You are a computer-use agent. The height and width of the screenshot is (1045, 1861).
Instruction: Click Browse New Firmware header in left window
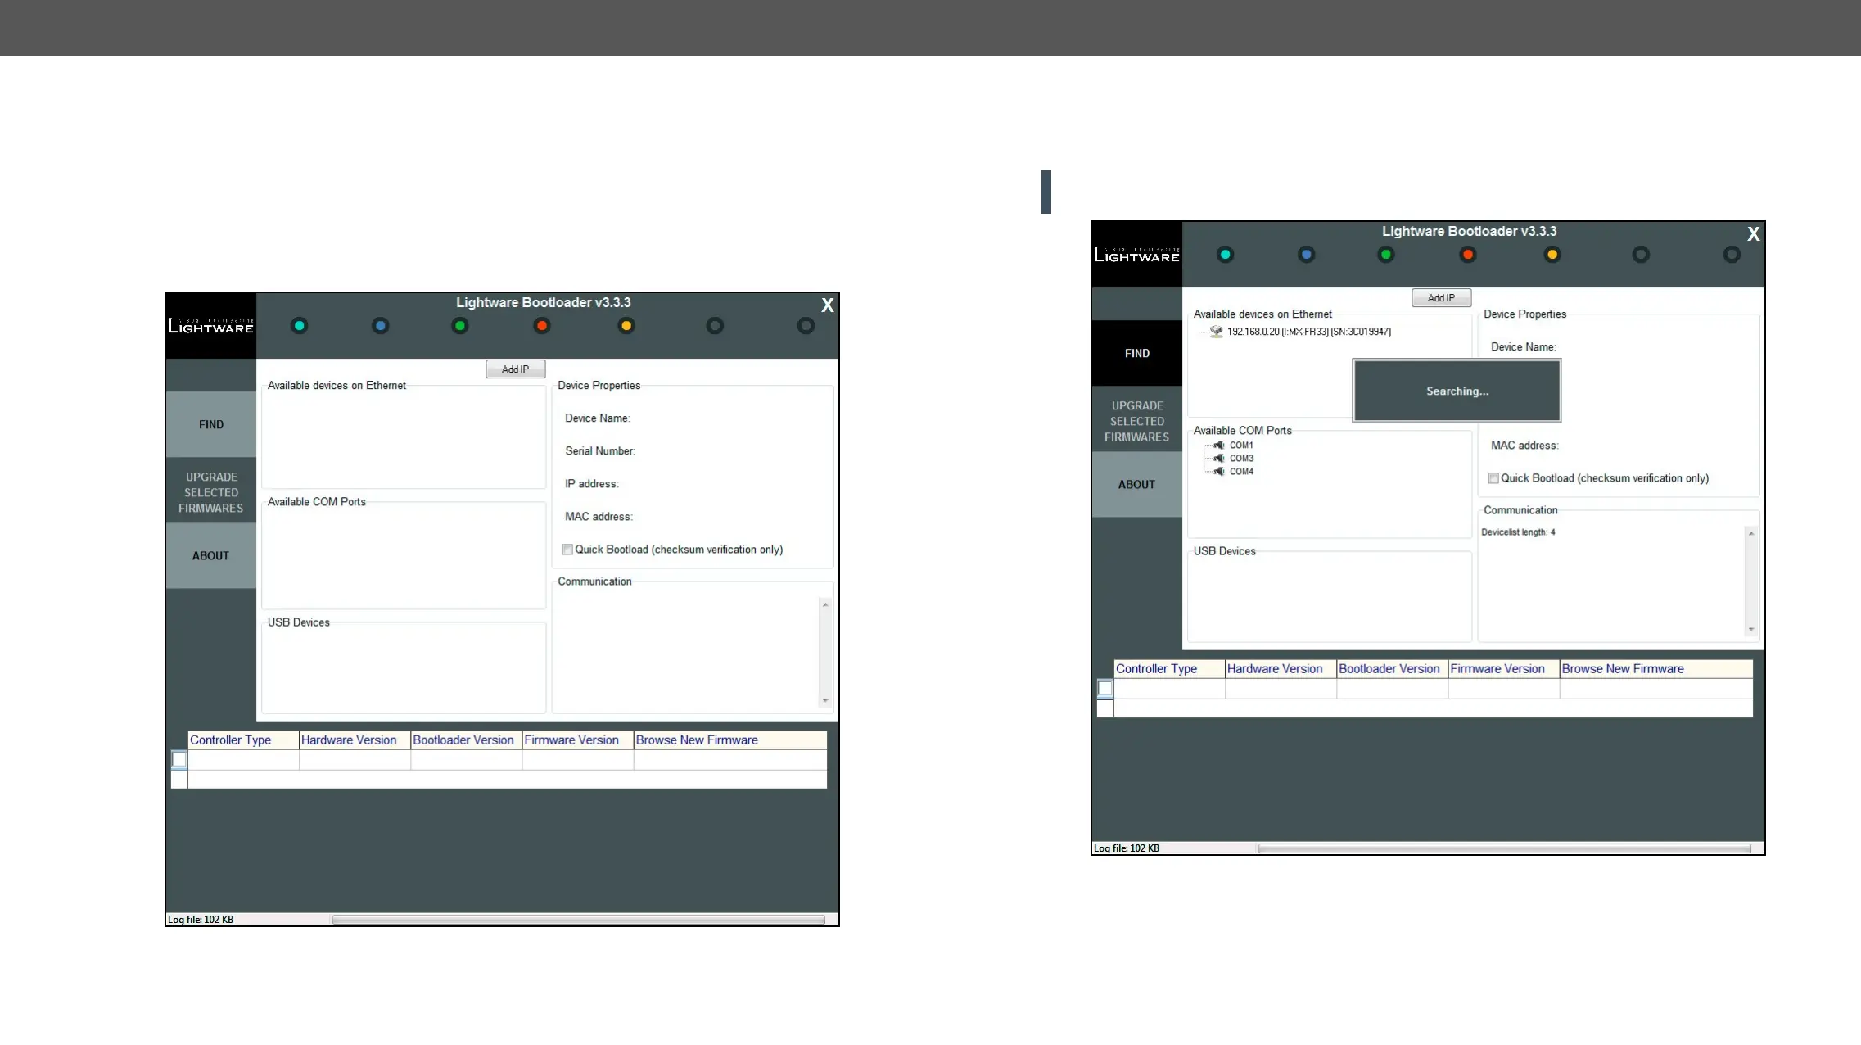pos(730,740)
